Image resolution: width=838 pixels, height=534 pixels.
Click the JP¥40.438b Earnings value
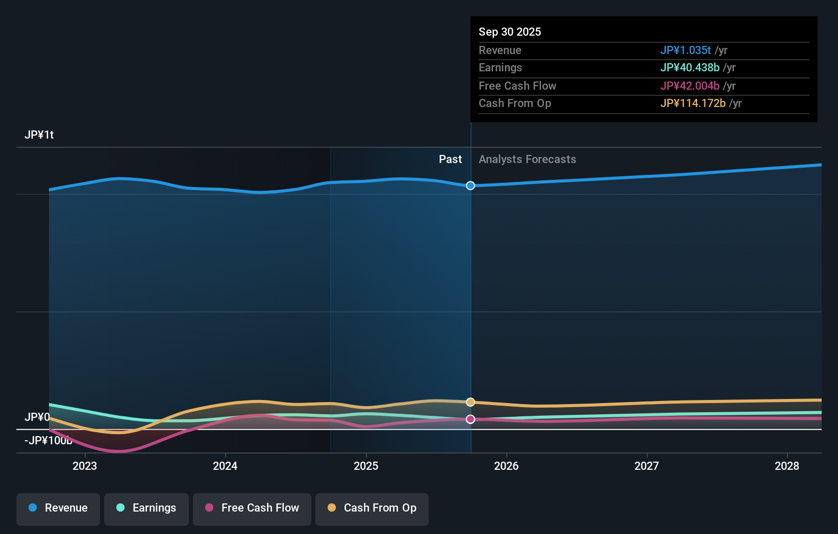(x=690, y=67)
